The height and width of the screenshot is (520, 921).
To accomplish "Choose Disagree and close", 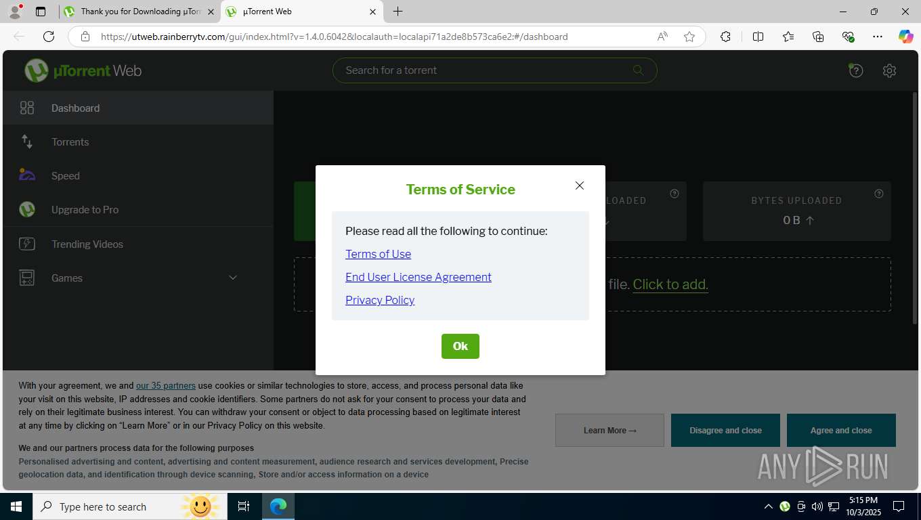I will pos(725,431).
